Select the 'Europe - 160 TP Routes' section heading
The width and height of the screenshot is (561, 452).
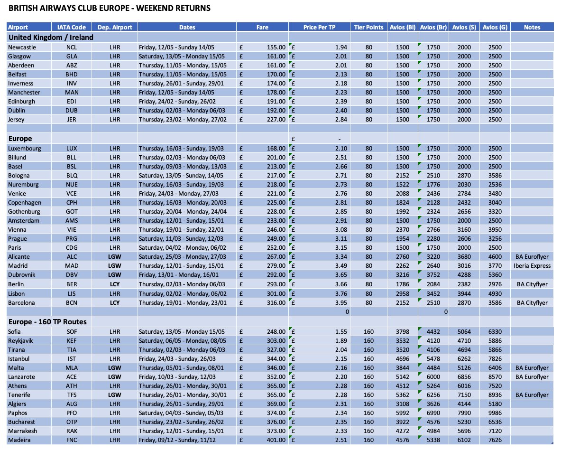click(x=47, y=321)
